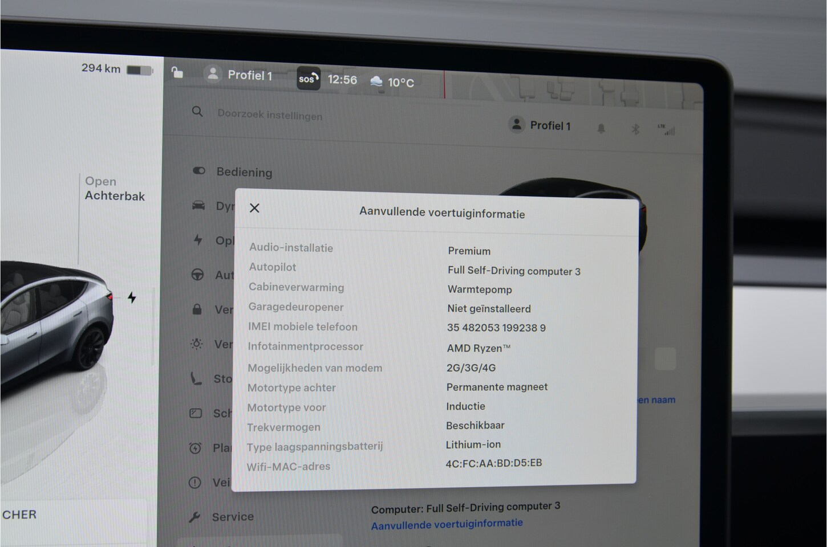Open the padlock Vergrendeling menu icon
The width and height of the screenshot is (827, 547).
[197, 309]
